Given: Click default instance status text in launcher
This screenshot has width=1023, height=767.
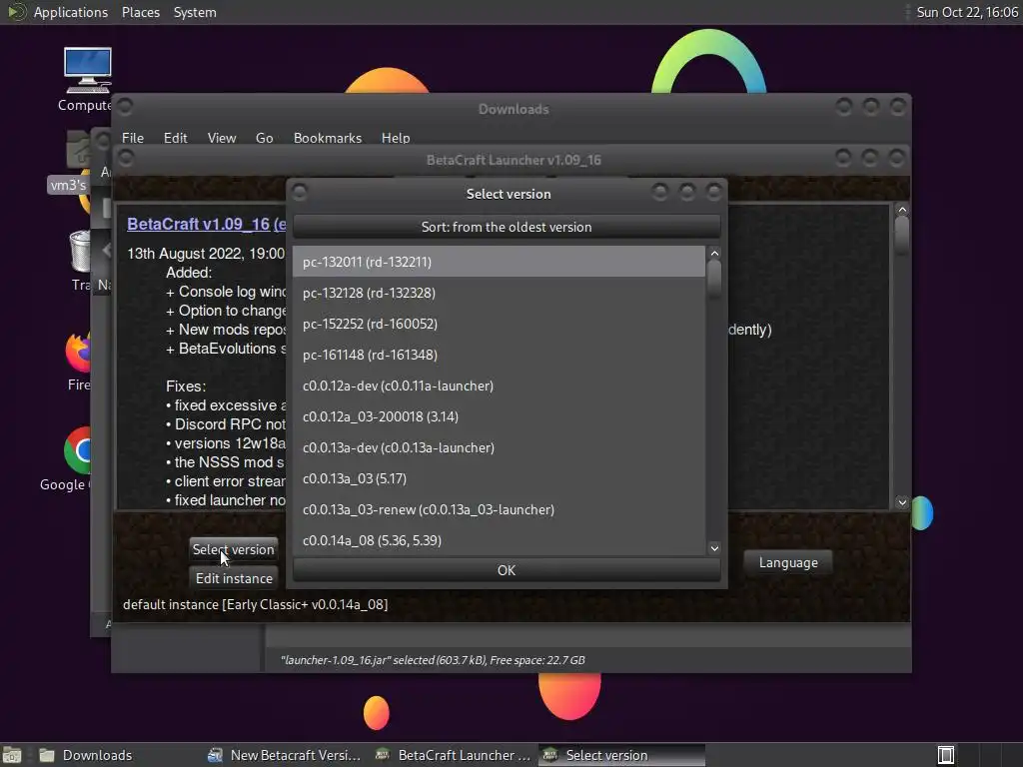Looking at the screenshot, I should (255, 604).
